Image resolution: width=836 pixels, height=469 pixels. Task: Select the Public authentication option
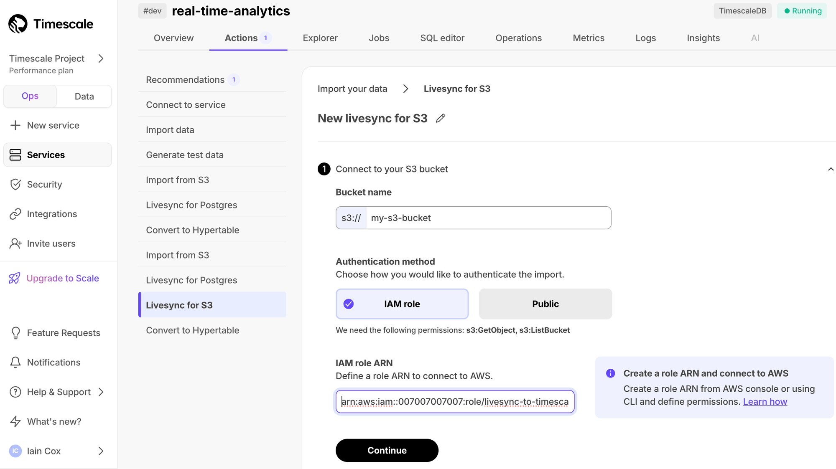pyautogui.click(x=545, y=304)
